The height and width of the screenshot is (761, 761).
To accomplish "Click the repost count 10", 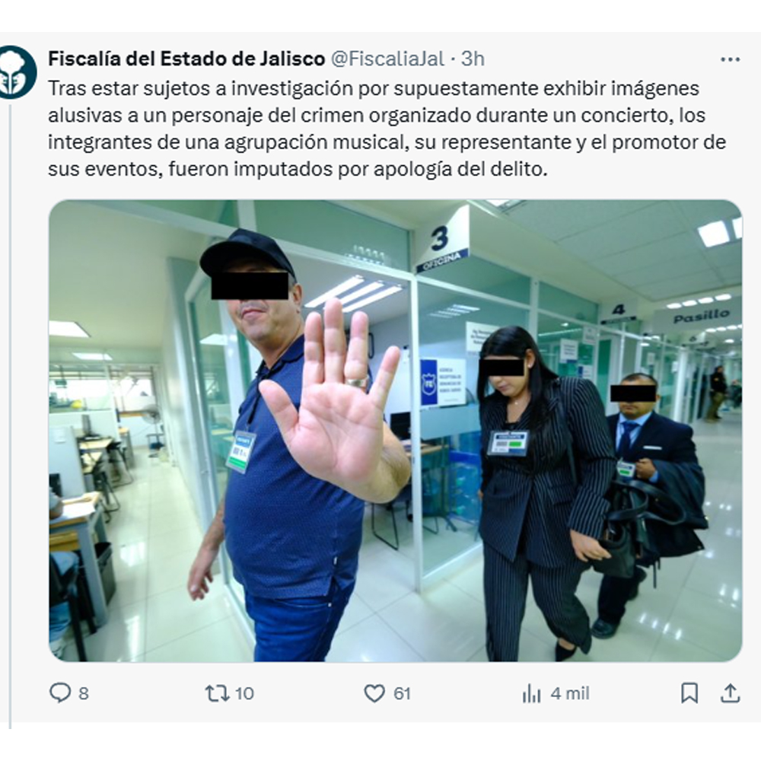I will pyautogui.click(x=244, y=693).
